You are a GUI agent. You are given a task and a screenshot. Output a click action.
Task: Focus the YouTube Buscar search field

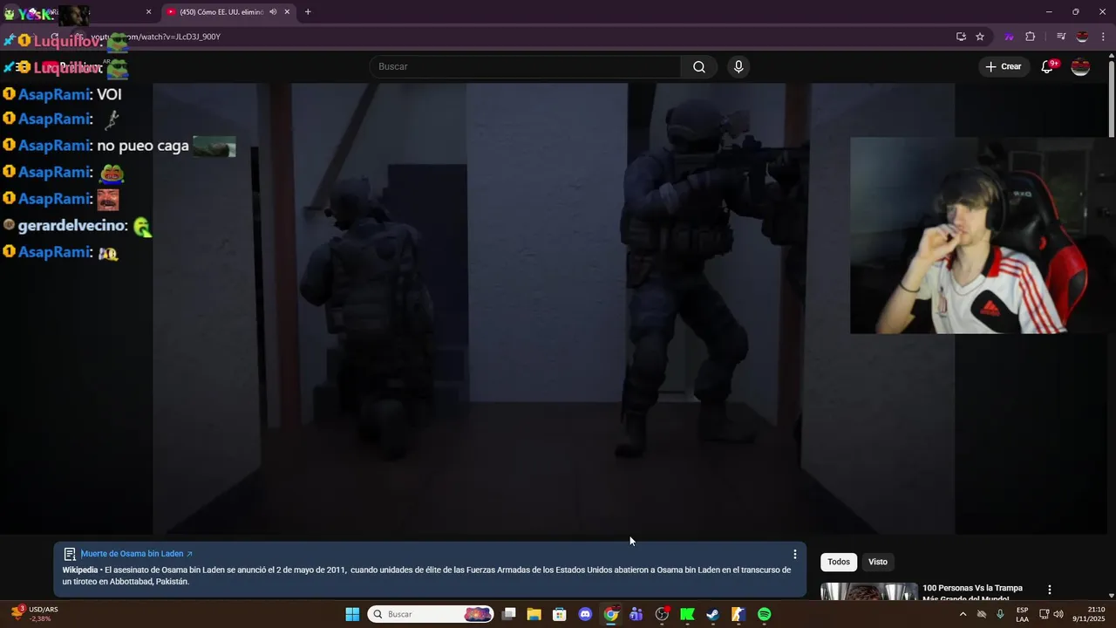coord(526,67)
